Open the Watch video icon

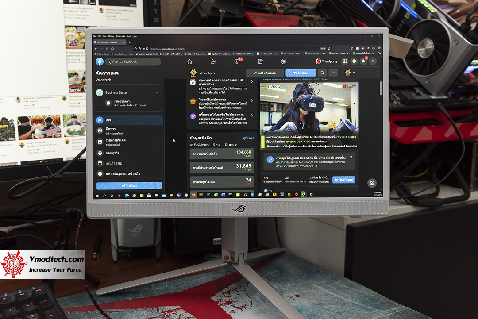(237, 61)
